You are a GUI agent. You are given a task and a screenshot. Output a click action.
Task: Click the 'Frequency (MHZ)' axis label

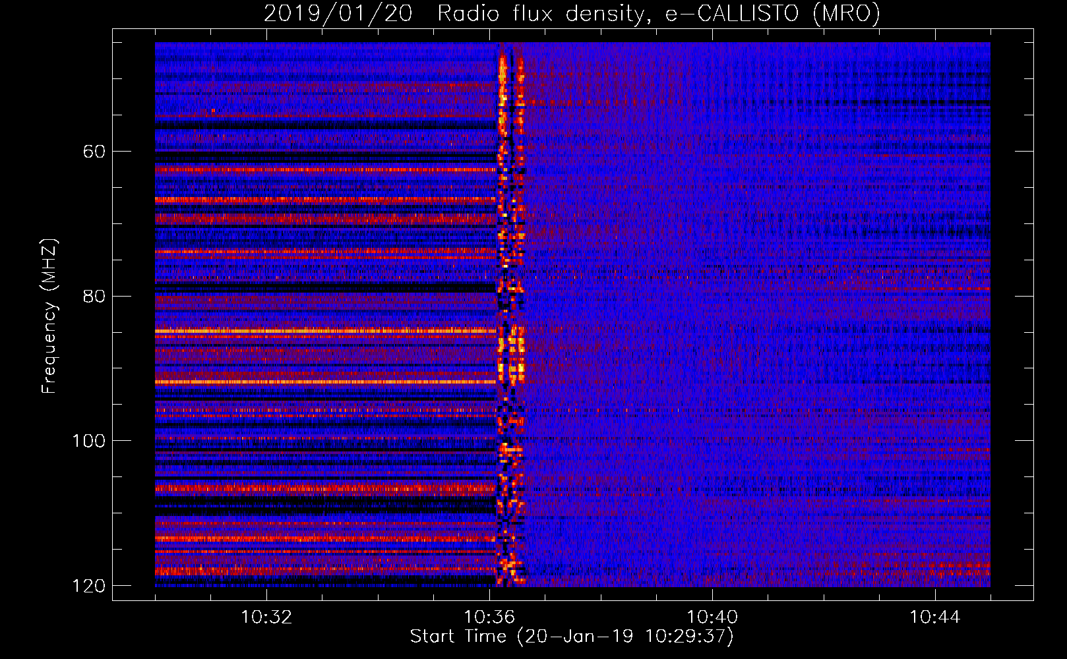coord(49,316)
